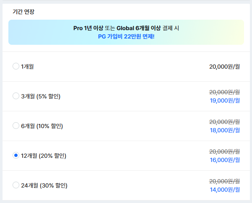The image size is (252, 203).
Task: Pick the 24개월 (30% 할인) radio button
Action: [x=16, y=185]
